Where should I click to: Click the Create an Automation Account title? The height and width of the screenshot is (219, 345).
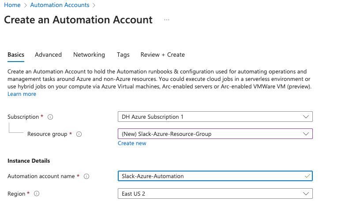point(79,20)
